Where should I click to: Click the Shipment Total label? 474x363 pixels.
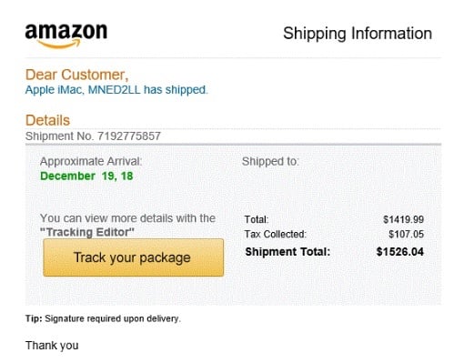click(x=287, y=252)
